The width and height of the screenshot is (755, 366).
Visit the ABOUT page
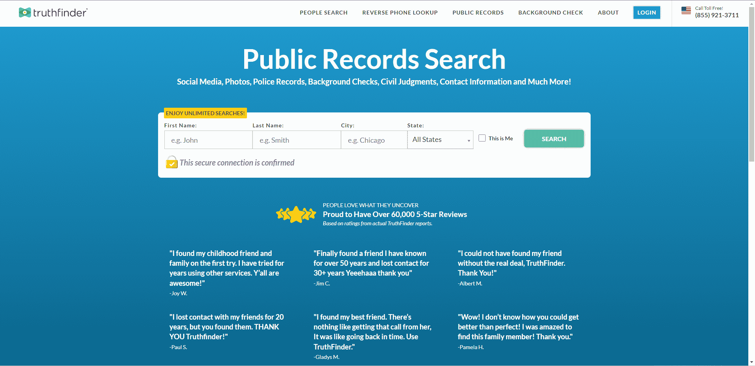coord(608,13)
